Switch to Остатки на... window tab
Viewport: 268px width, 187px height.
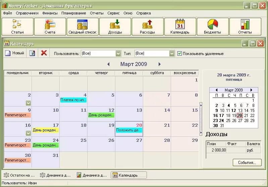19,175
